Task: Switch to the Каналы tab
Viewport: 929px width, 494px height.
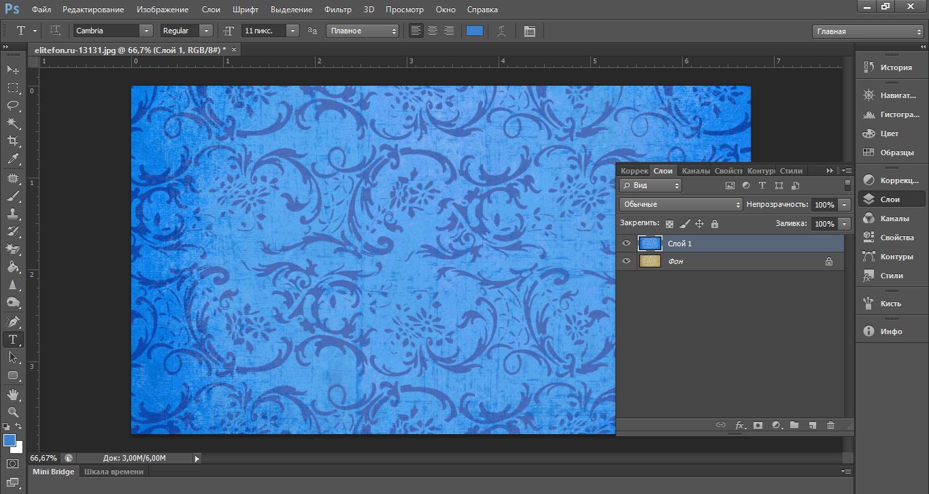Action: pos(695,171)
